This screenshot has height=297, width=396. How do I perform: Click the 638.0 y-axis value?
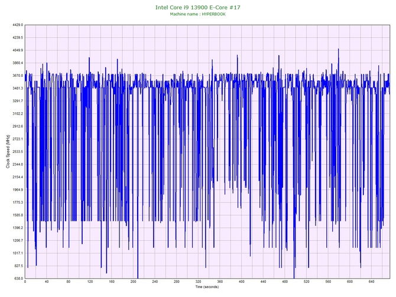coord(18,278)
